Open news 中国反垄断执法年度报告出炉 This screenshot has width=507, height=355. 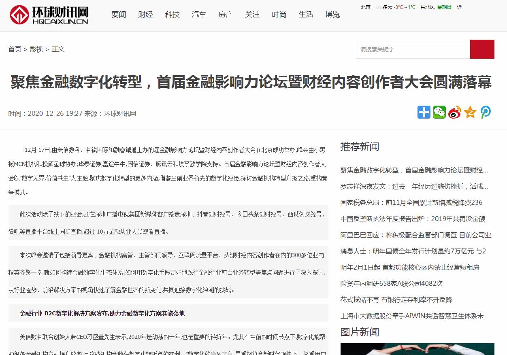(x=413, y=219)
